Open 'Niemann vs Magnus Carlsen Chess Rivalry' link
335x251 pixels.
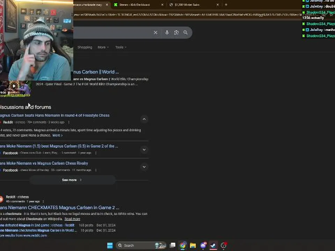tap(44, 163)
